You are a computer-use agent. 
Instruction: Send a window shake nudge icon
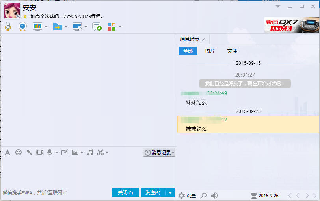[39, 152]
